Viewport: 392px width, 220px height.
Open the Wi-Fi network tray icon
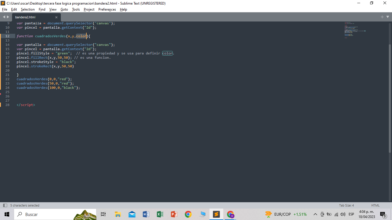[336, 214]
